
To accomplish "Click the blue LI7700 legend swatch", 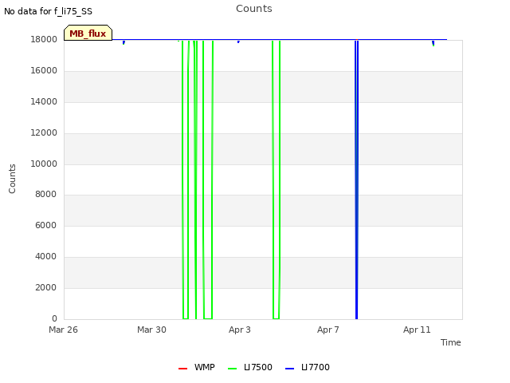I will click(x=289, y=369).
